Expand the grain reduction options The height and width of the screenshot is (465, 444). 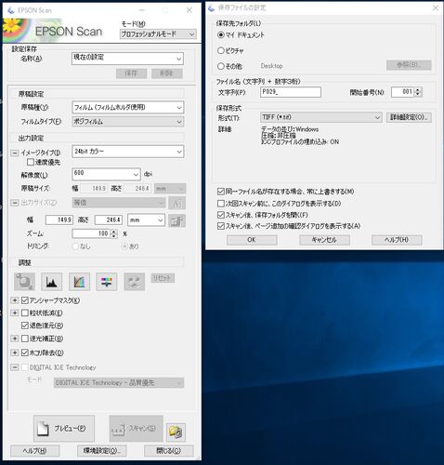tap(15, 312)
